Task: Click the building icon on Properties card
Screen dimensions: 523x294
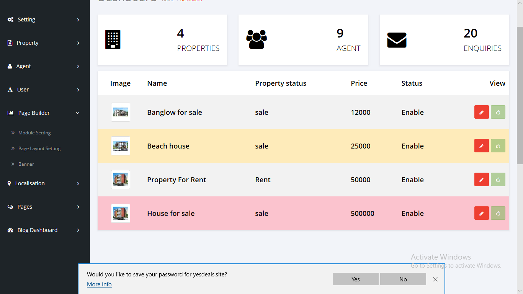Action: pos(113,39)
